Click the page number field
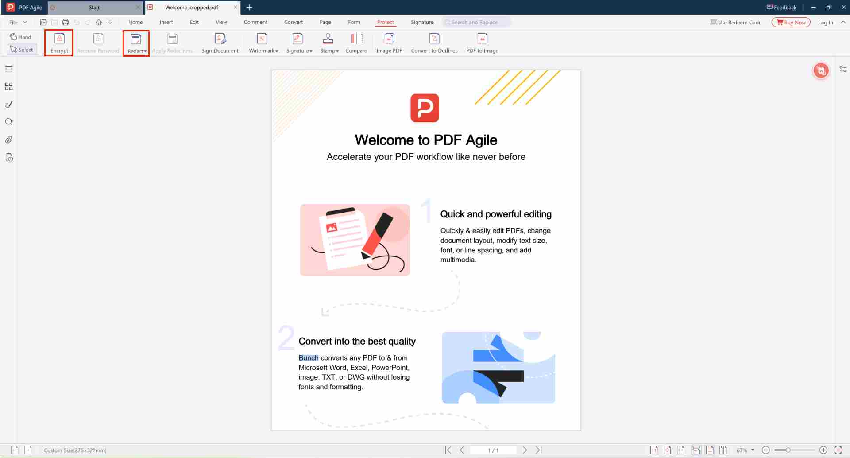850x458 pixels. click(x=493, y=450)
